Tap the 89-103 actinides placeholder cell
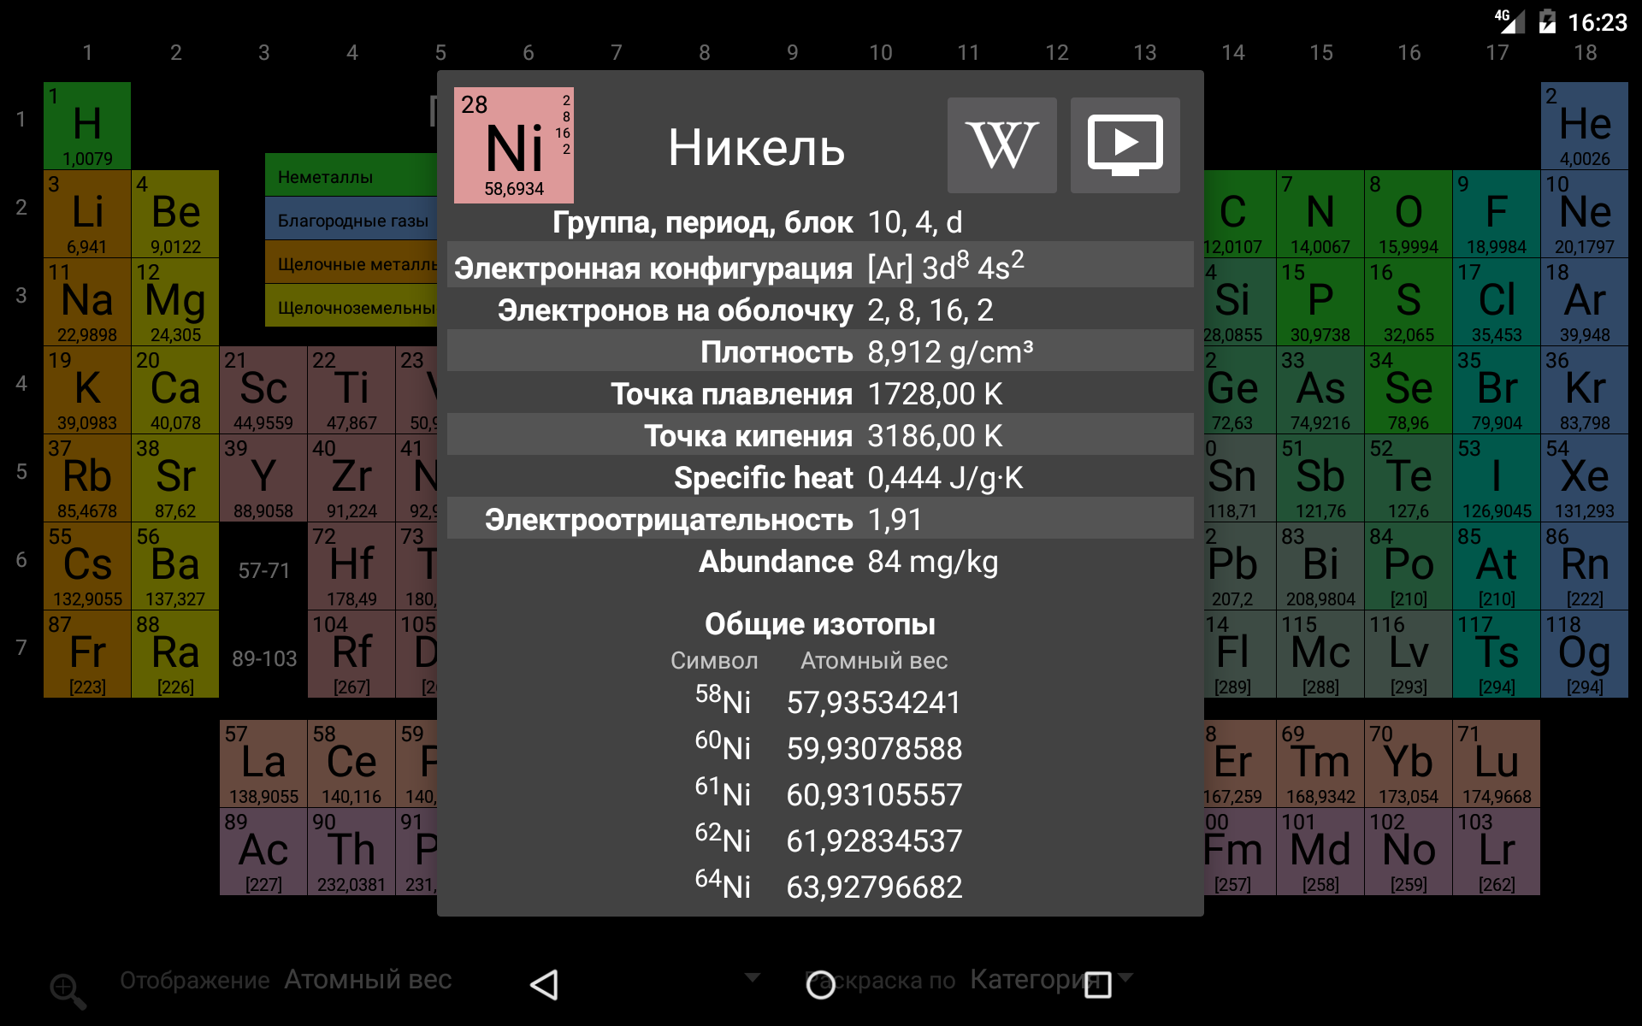 263,658
